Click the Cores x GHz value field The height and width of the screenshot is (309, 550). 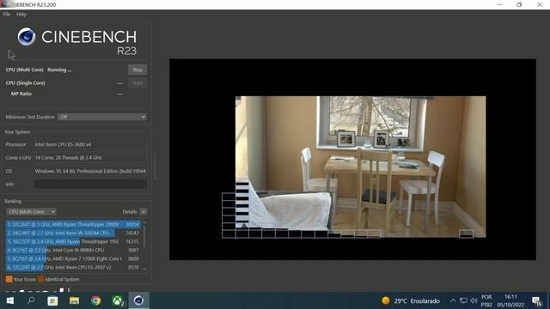(90, 158)
